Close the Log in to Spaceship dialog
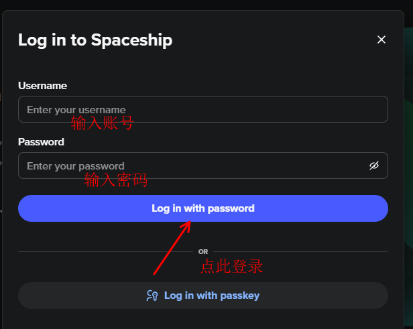413x329 pixels. coord(381,40)
